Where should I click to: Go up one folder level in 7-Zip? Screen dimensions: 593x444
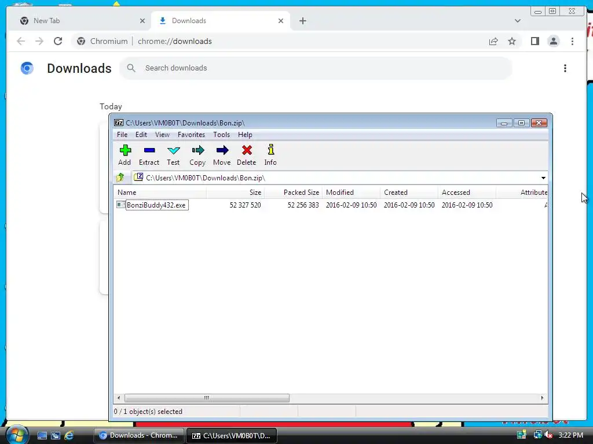coord(120,177)
